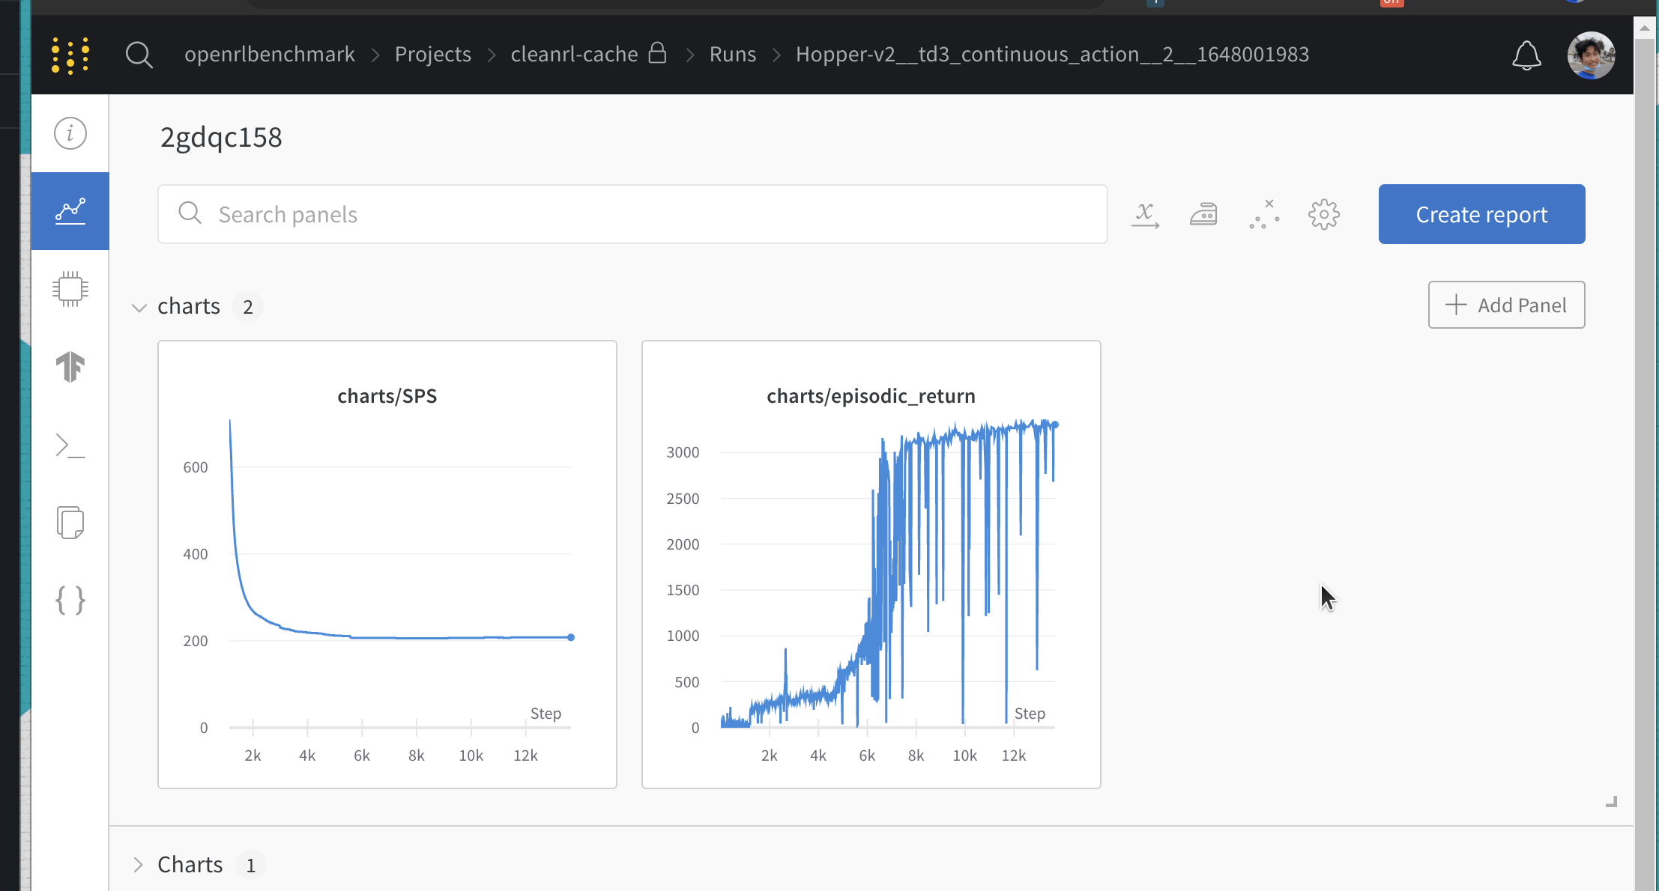Open the user avatar profile menu
The image size is (1659, 891).
(x=1590, y=55)
